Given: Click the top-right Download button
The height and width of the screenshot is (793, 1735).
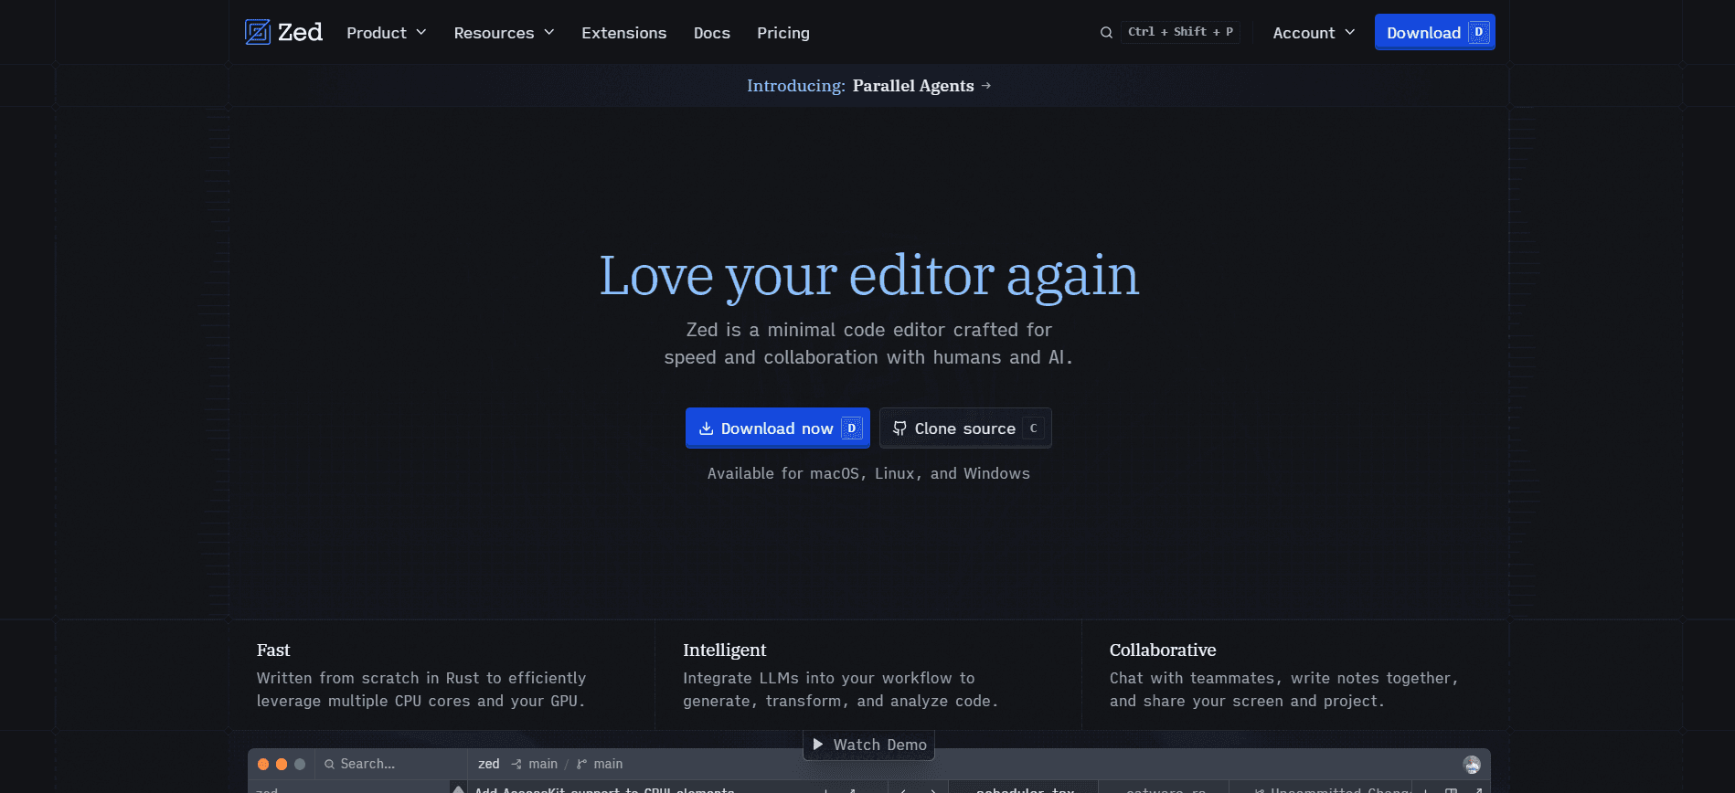Looking at the screenshot, I should point(1434,32).
